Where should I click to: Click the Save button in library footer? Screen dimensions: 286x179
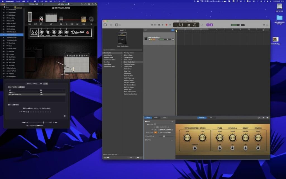pos(138,157)
